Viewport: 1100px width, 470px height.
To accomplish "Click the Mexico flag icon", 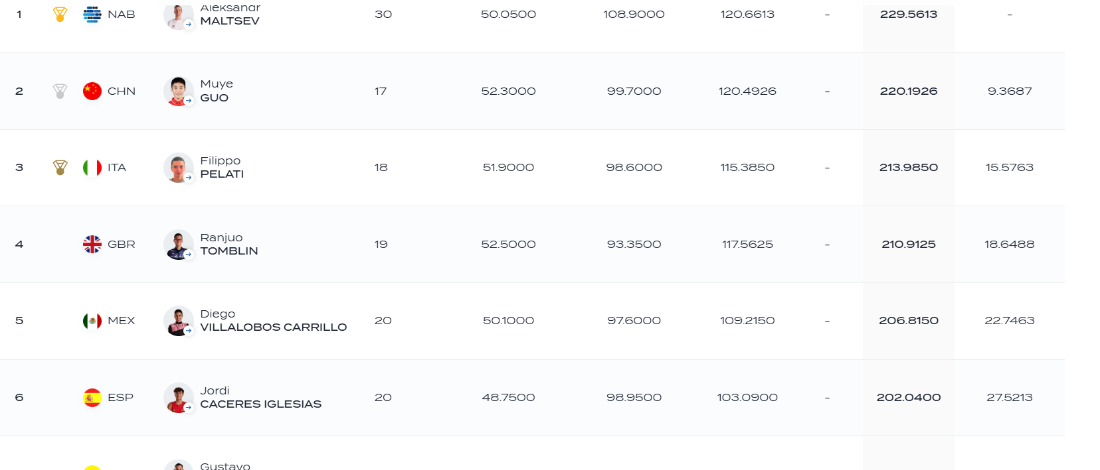I will point(92,321).
